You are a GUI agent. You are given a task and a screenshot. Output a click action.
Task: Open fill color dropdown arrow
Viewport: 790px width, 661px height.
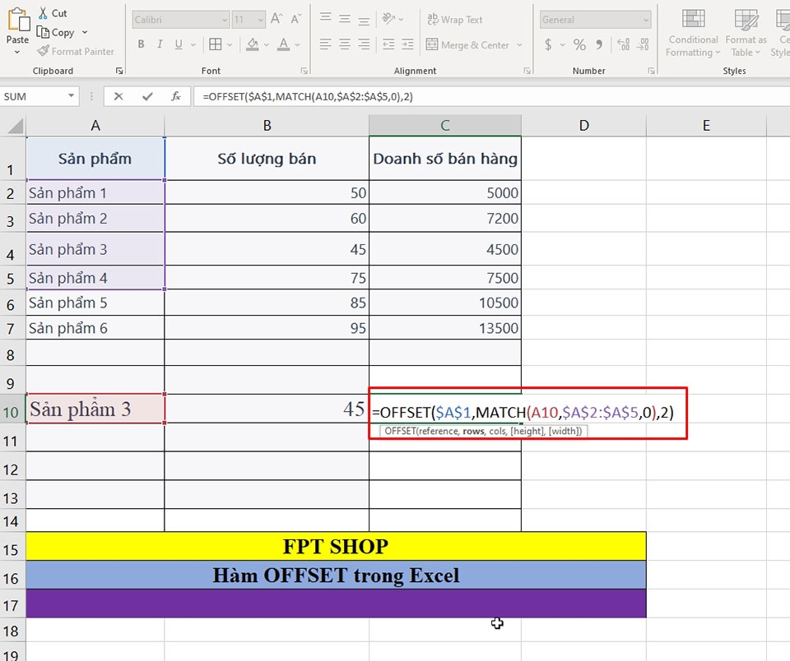click(x=267, y=44)
